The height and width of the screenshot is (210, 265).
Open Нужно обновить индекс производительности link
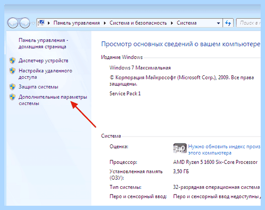tap(224, 150)
